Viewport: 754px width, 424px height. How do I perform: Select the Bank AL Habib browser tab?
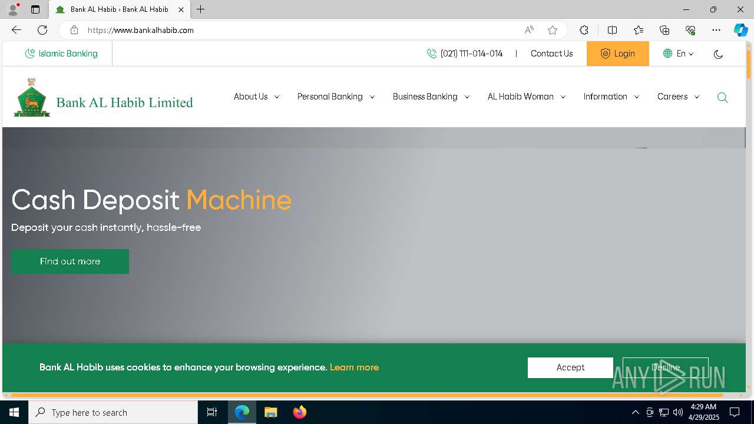click(x=120, y=9)
